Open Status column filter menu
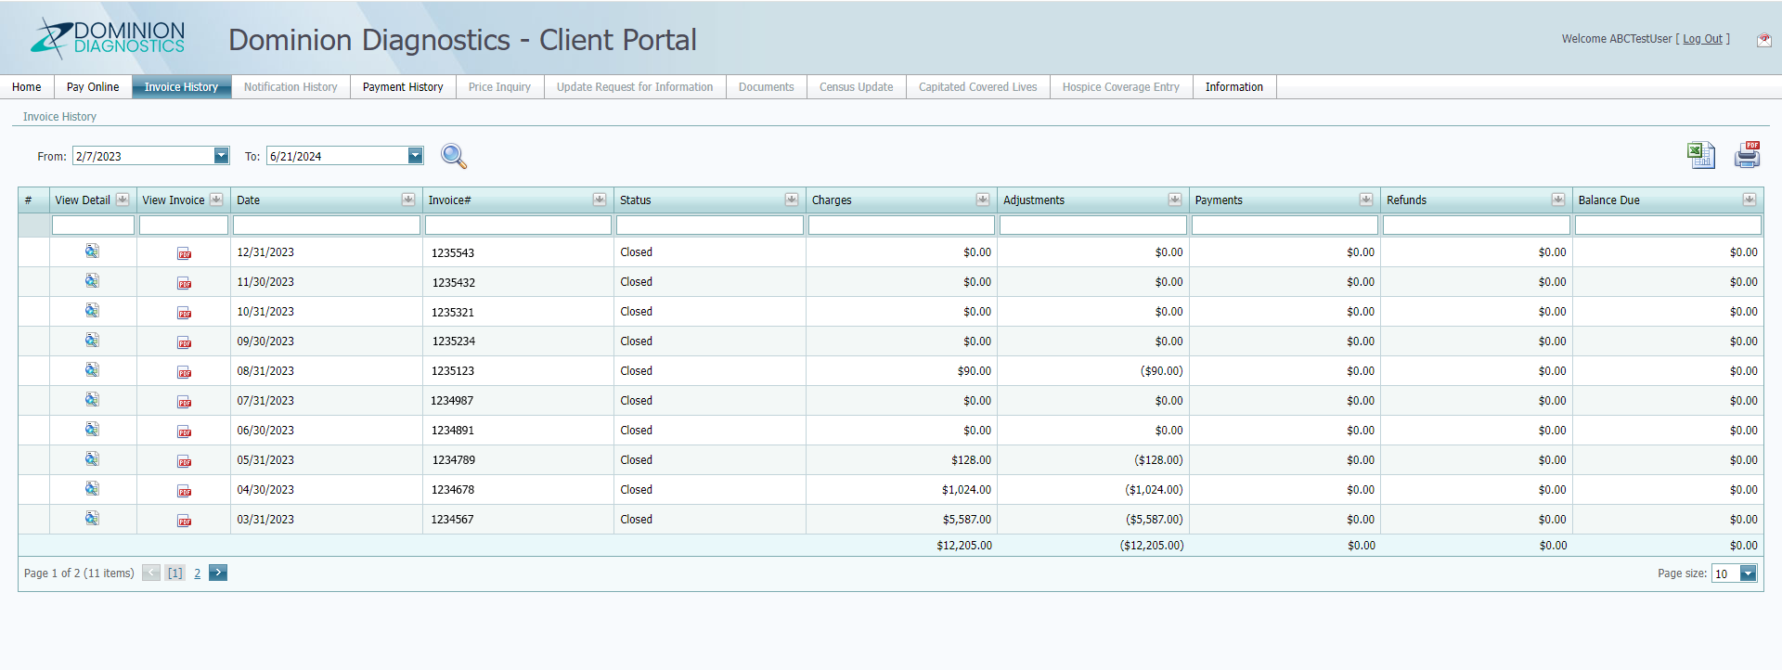Viewport: 1782px width, 670px height. click(792, 200)
